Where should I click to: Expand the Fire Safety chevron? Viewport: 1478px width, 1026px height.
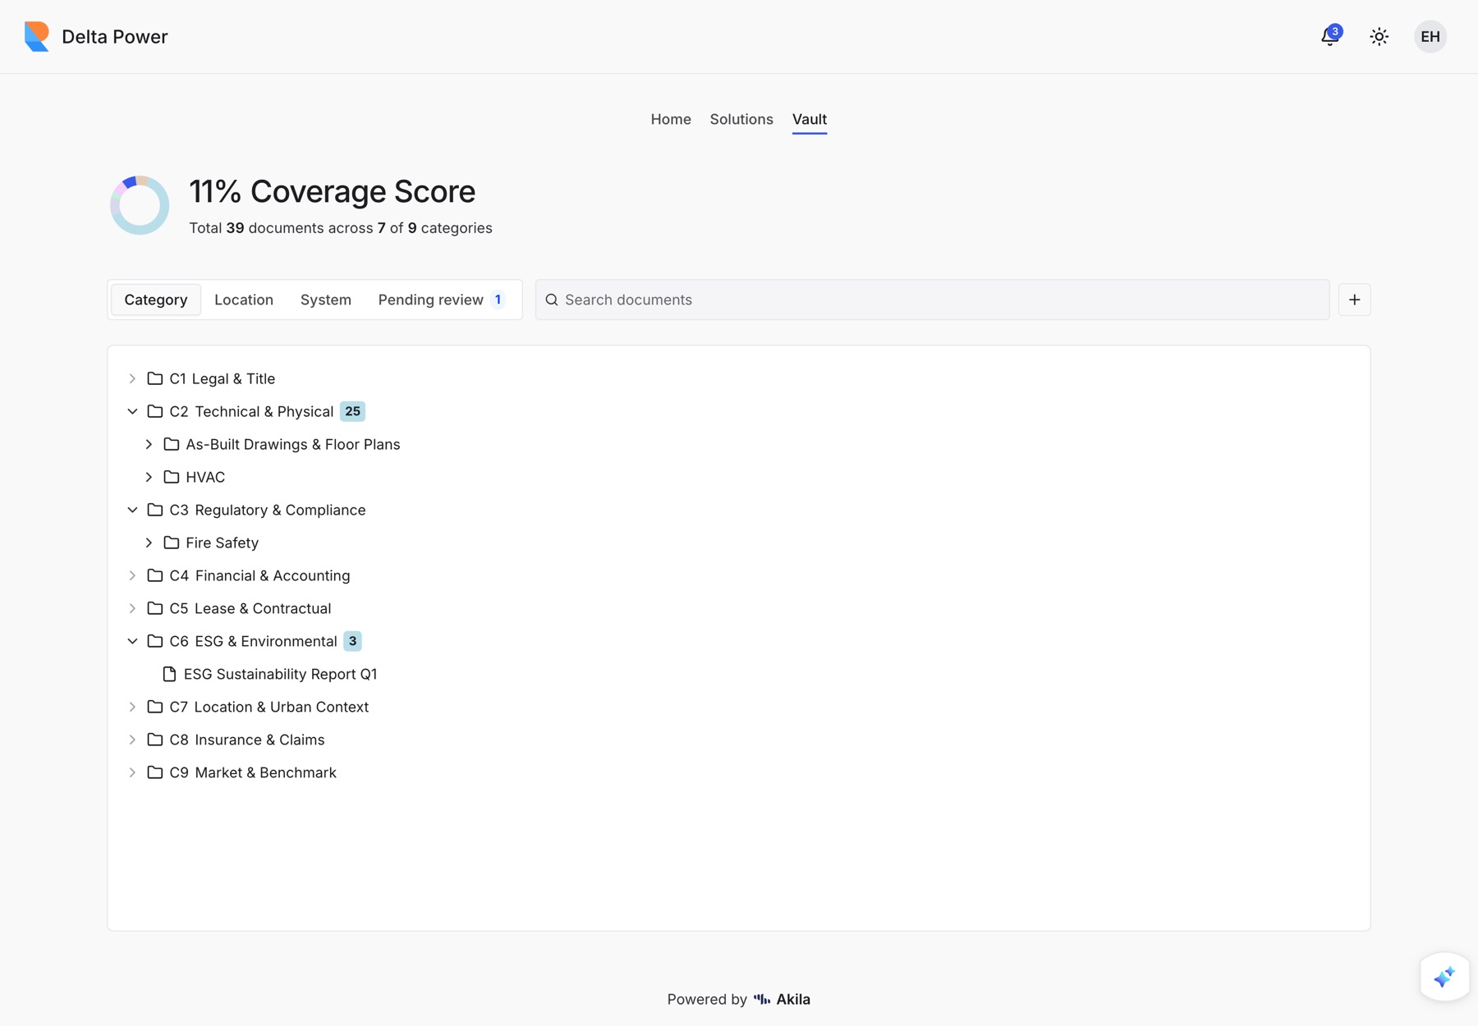point(149,543)
